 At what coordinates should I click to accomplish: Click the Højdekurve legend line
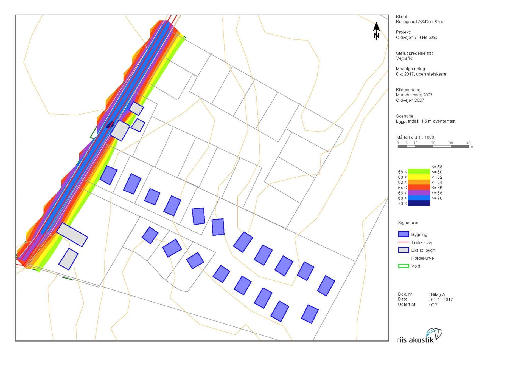[x=403, y=258]
